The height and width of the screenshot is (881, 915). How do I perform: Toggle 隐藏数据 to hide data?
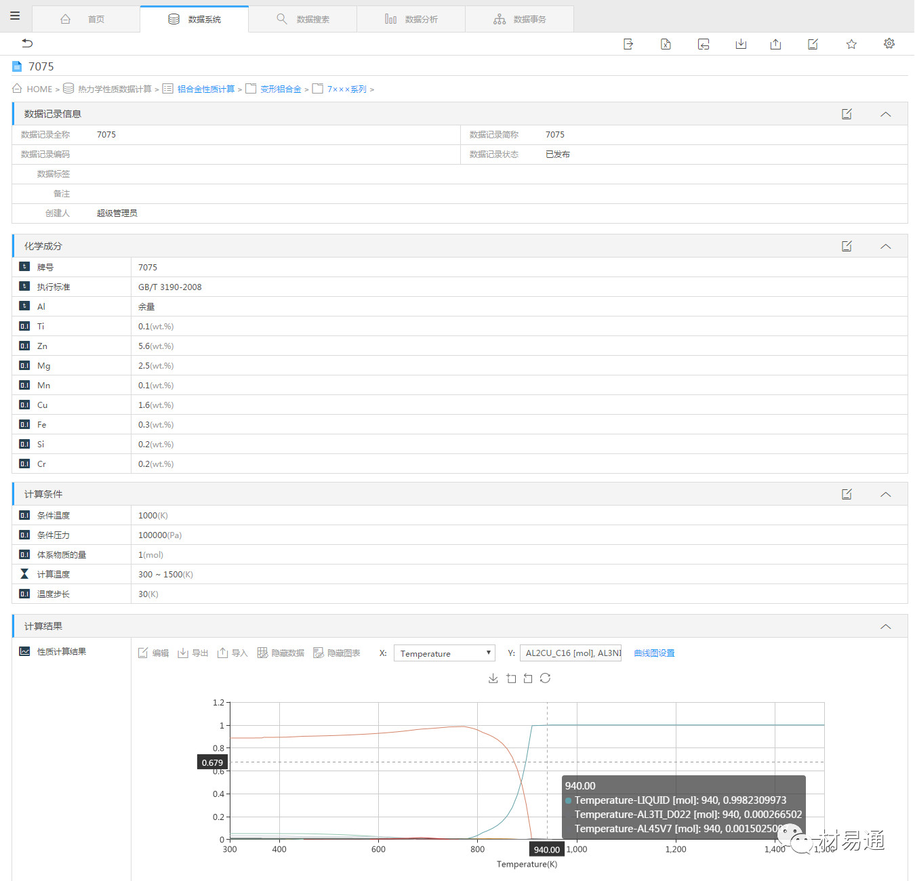(281, 653)
